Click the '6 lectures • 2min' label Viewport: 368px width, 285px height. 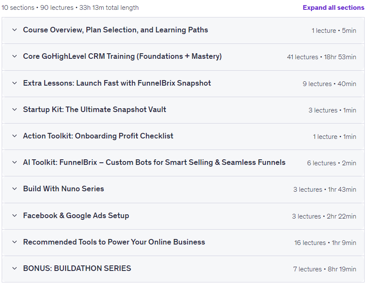(x=331, y=163)
